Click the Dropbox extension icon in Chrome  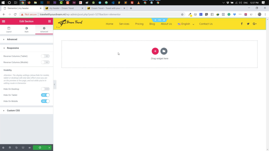pos(235,15)
